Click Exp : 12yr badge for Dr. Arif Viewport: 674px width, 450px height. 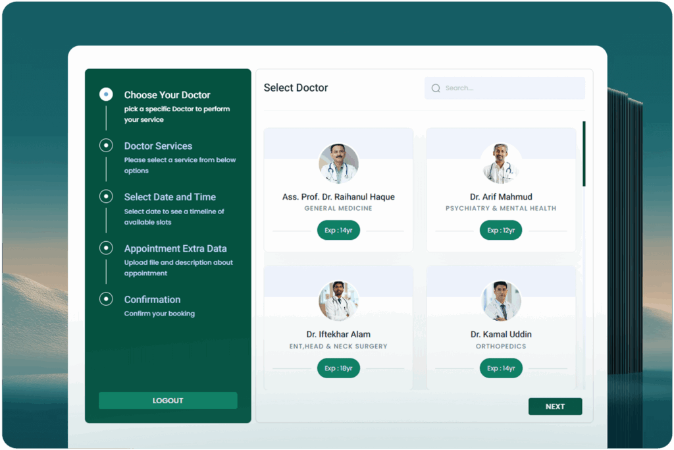pos(501,231)
